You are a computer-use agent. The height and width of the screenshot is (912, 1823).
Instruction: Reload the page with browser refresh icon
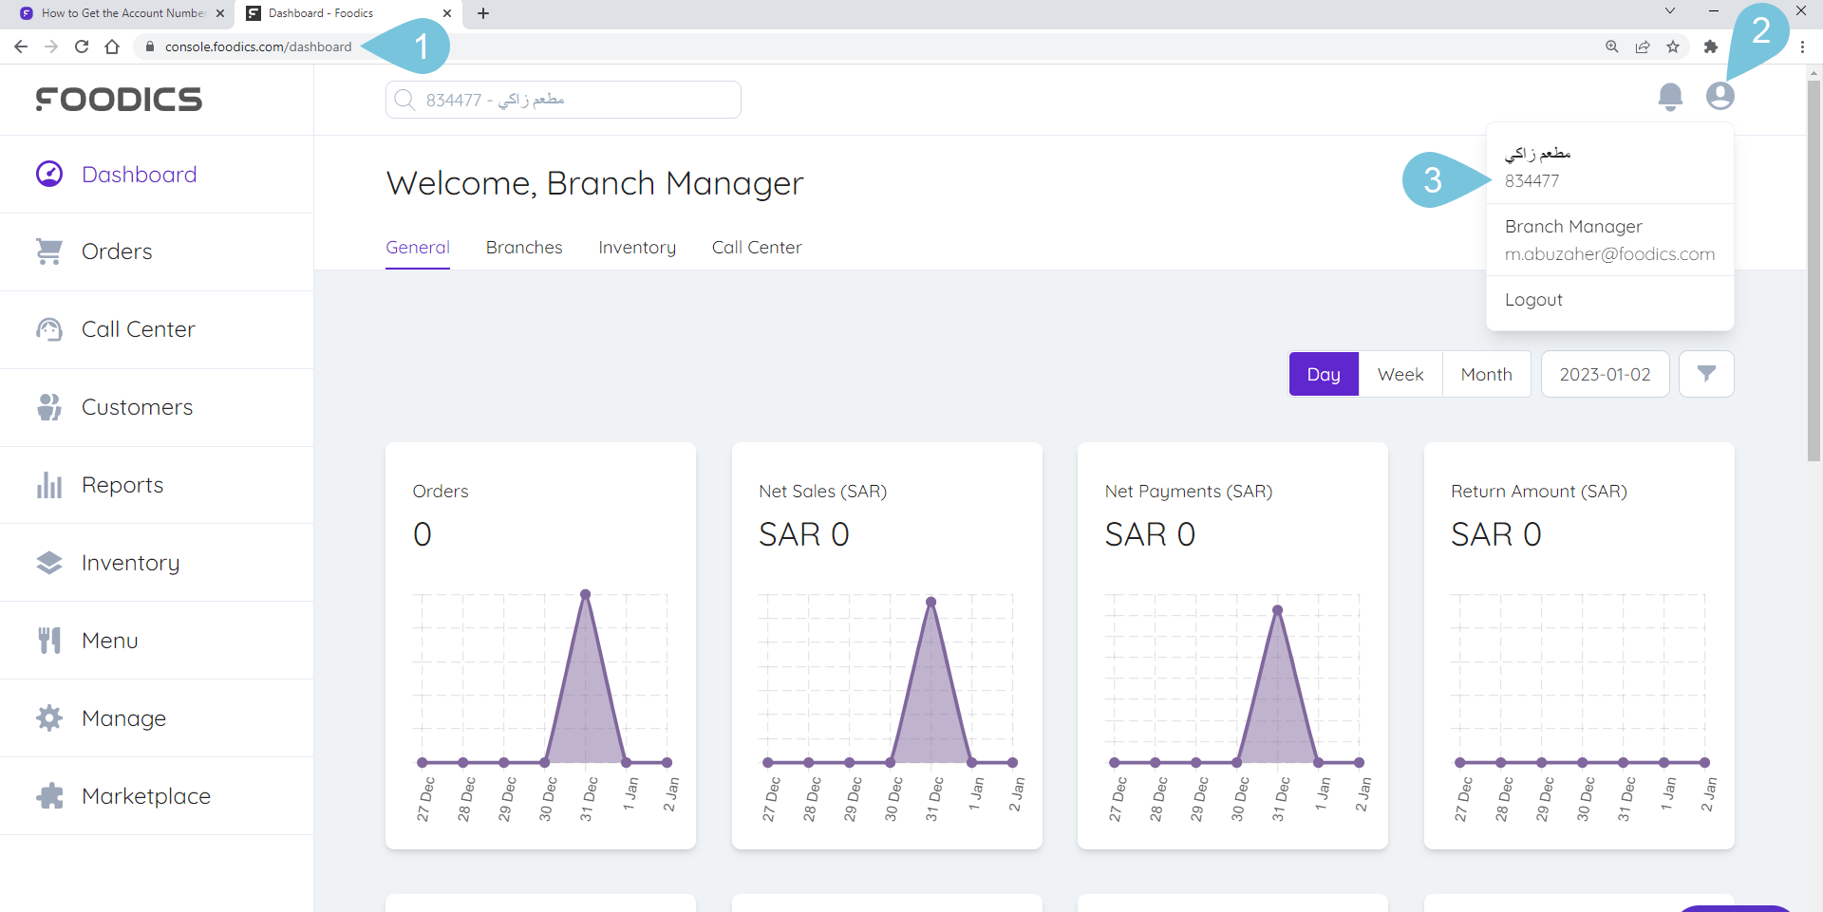pos(82,47)
